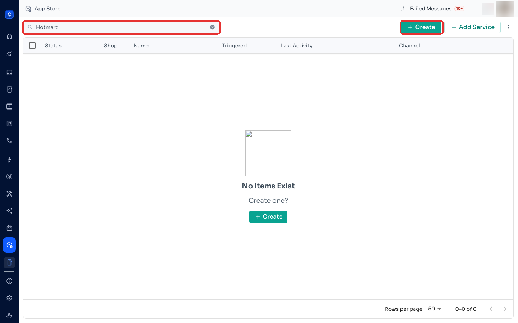Viewport: 518px width, 323px height.
Task: Click the top Create button
Action: (x=421, y=27)
